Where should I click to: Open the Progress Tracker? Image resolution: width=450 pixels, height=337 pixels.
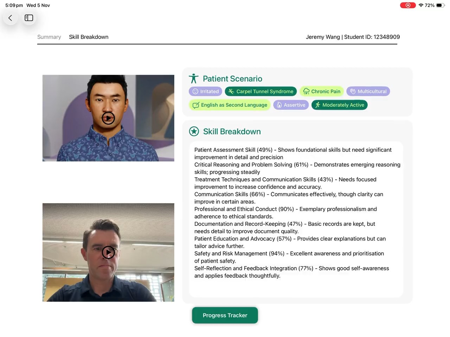click(x=225, y=315)
